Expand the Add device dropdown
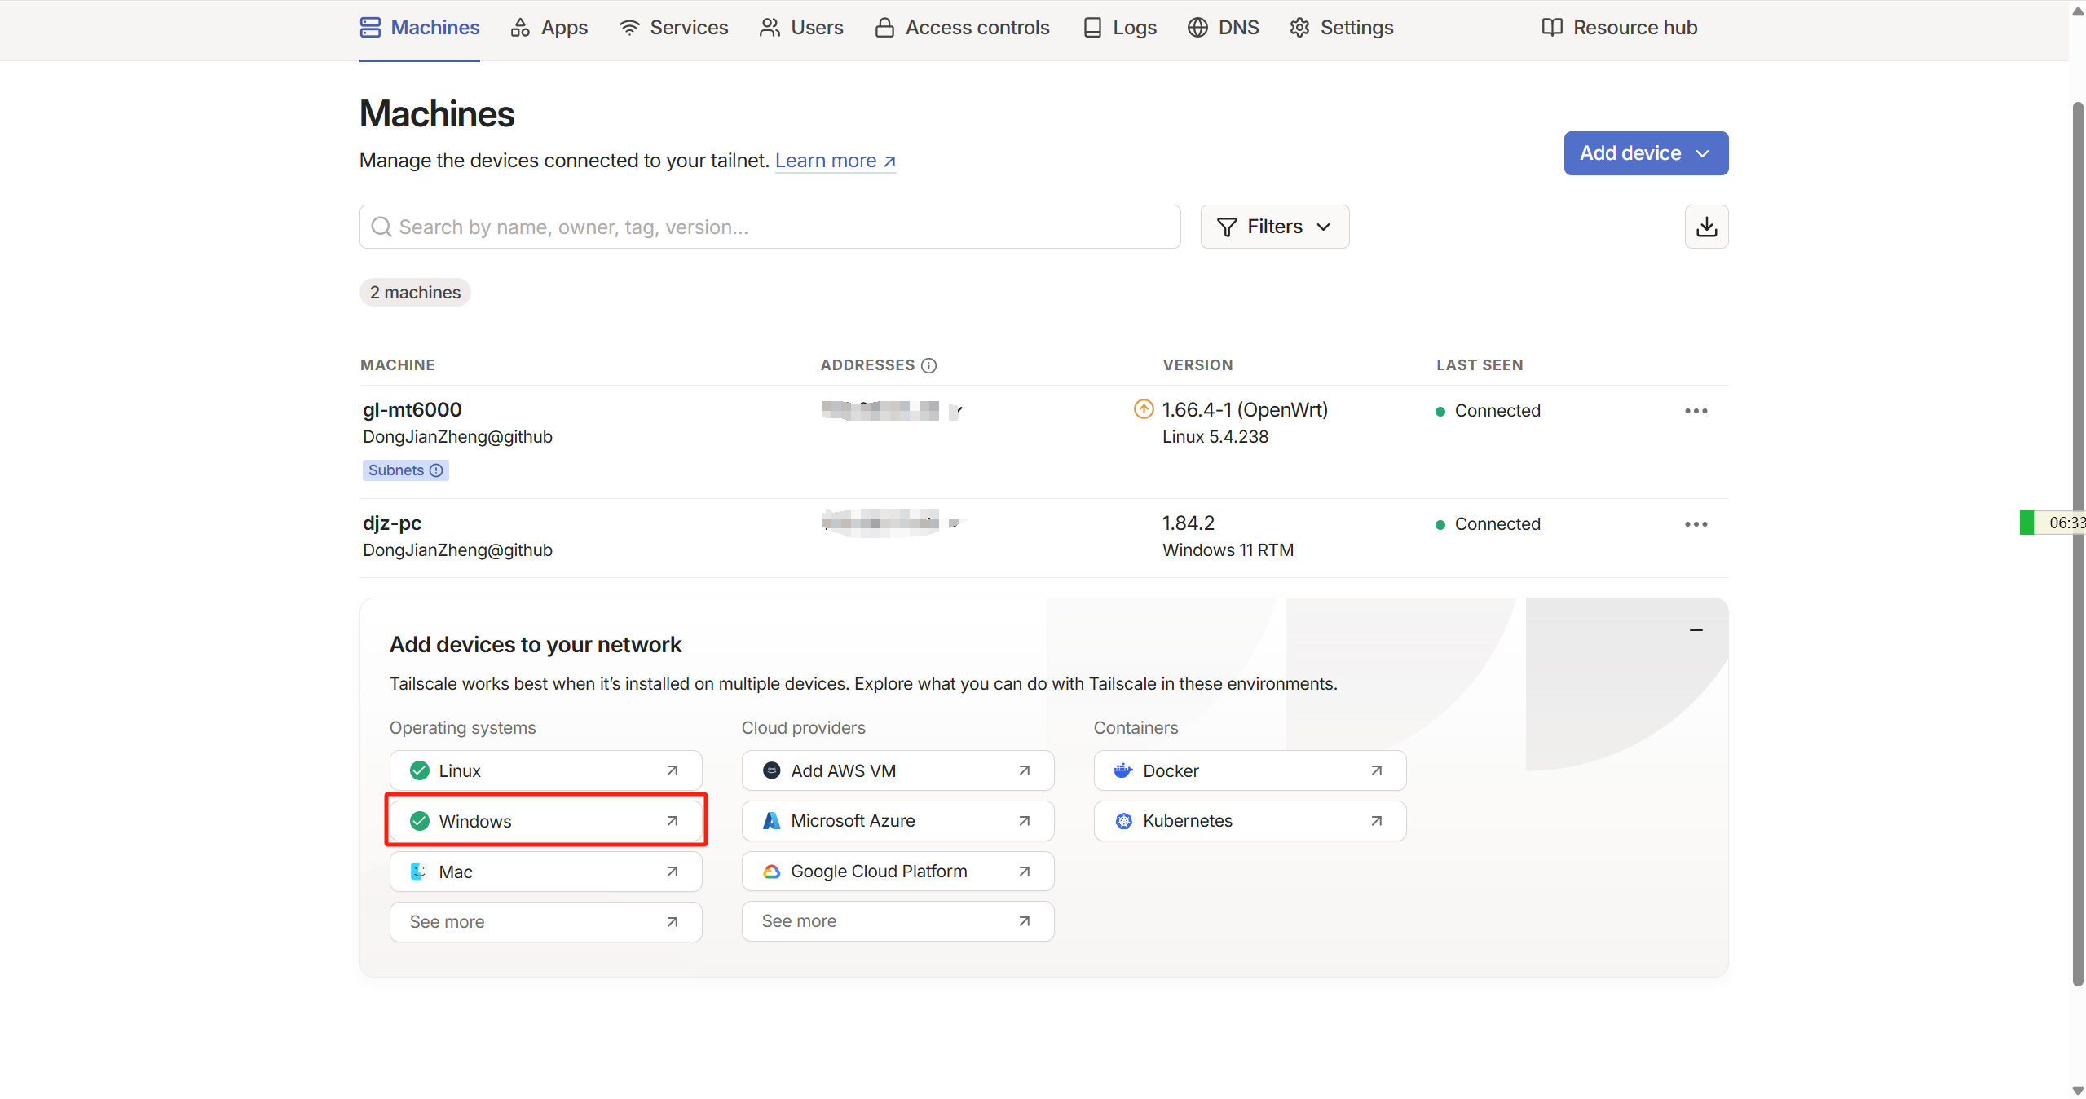The height and width of the screenshot is (1099, 2086). (x=1646, y=153)
